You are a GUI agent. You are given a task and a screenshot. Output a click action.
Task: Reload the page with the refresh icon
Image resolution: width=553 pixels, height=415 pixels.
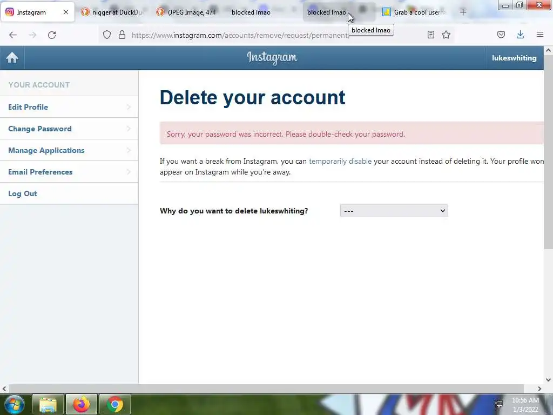(52, 35)
